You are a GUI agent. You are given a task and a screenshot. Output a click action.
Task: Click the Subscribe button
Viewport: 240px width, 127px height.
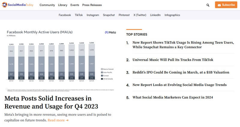(x=226, y=5)
